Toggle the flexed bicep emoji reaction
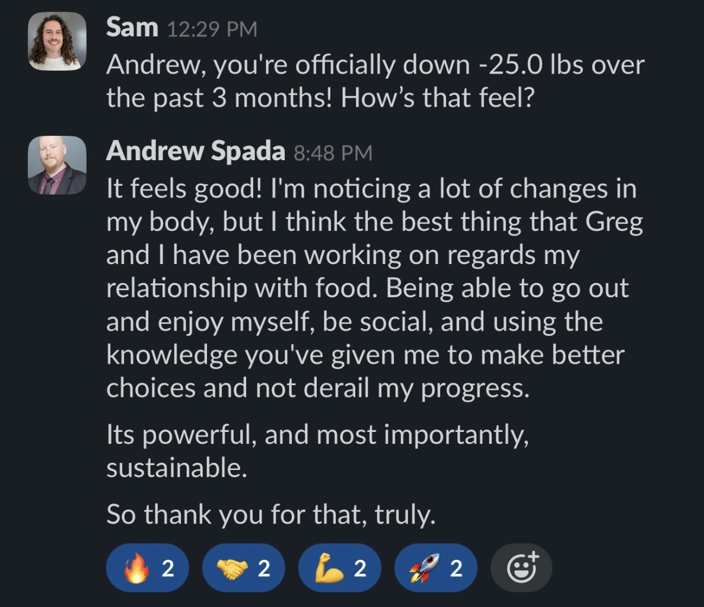 click(x=340, y=568)
